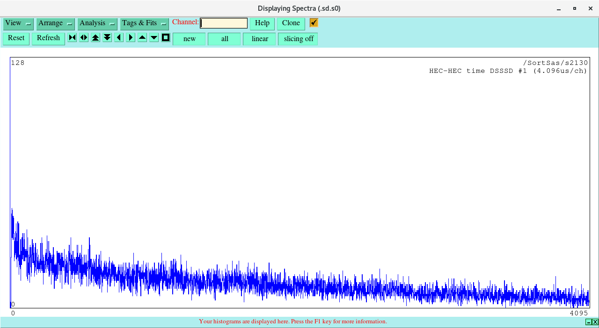The image size is (599, 328).
Task: Click the small minus icon in status bar
Action: [589, 322]
